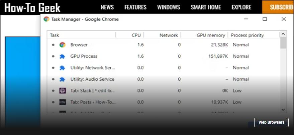Click Low priority in the Slack row
The width and height of the screenshot is (294, 135).
[x=237, y=91]
